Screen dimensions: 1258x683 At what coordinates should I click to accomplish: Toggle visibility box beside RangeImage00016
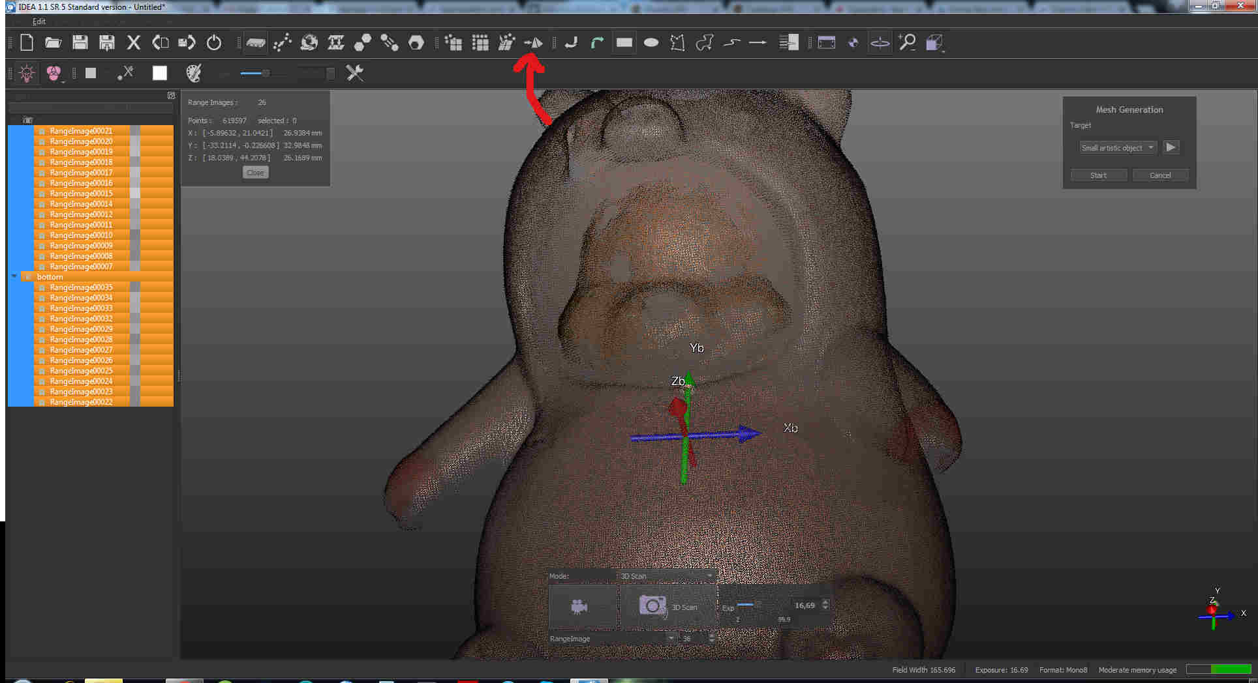tap(135, 183)
